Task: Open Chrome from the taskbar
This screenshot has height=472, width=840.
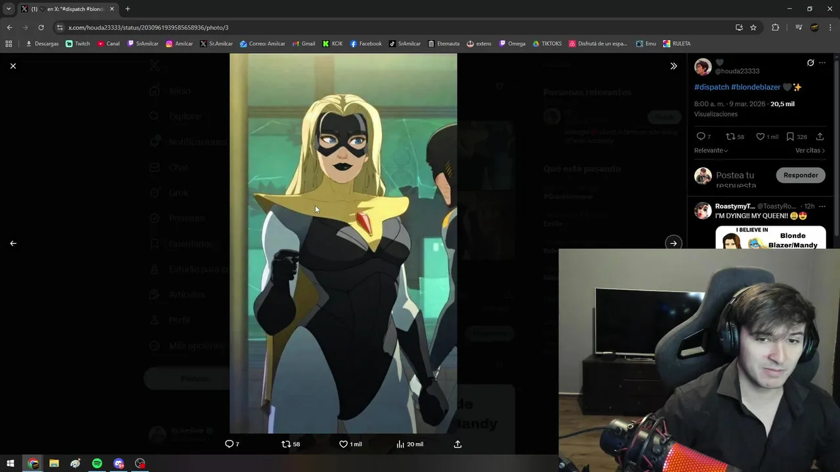Action: coord(33,463)
